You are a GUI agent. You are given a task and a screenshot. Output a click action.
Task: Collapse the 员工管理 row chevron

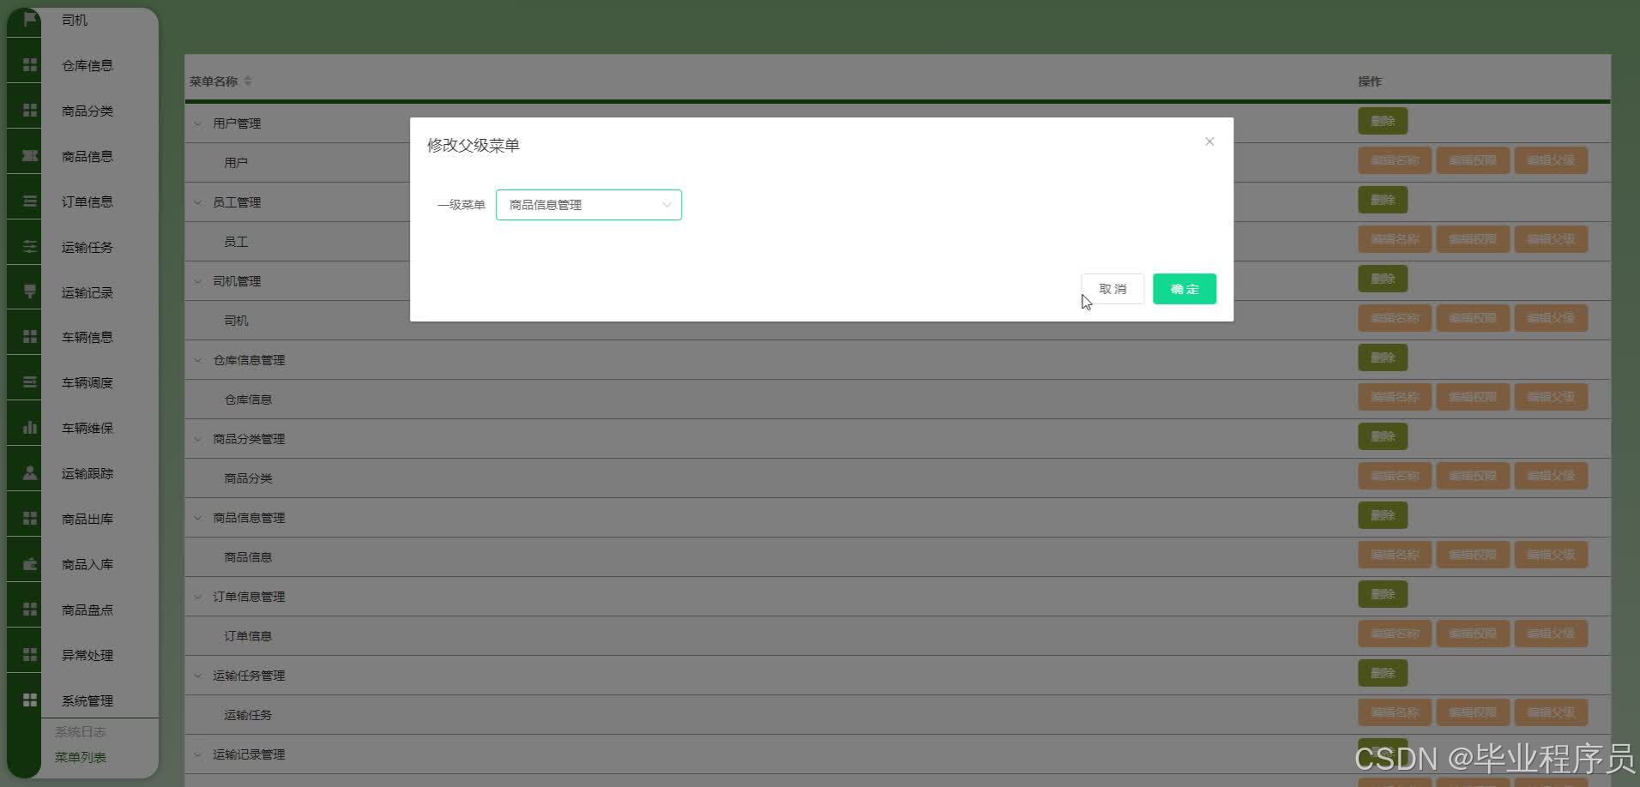[x=197, y=202]
